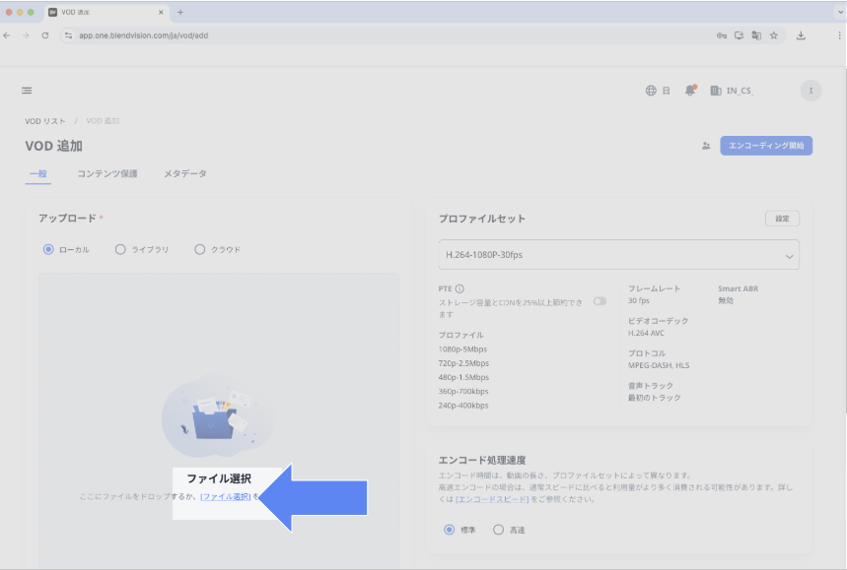Enable the PTE toggle switch

click(x=600, y=301)
